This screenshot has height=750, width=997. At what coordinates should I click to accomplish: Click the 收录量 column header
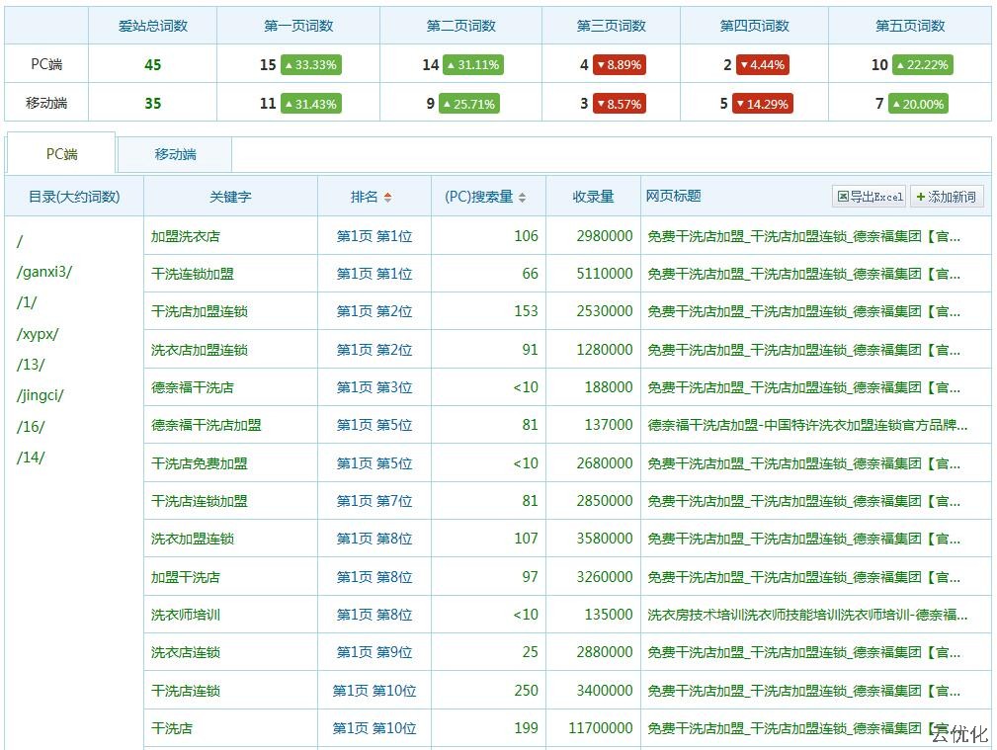[x=593, y=197]
